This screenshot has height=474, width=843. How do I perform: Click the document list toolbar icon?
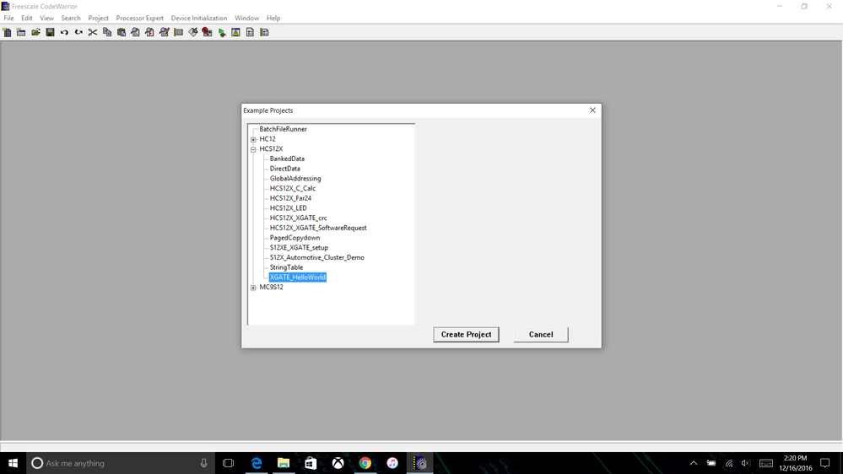tap(250, 32)
